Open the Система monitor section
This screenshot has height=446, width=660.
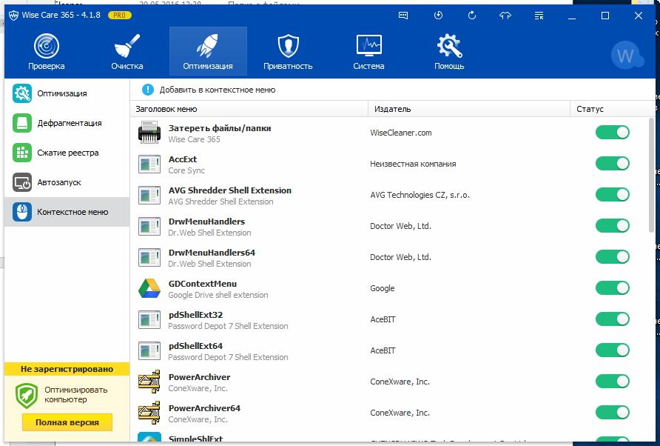tap(368, 52)
